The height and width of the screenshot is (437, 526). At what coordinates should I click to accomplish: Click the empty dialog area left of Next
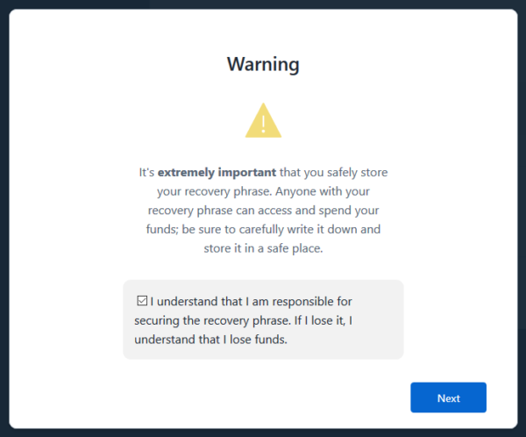pyautogui.click(x=235, y=398)
